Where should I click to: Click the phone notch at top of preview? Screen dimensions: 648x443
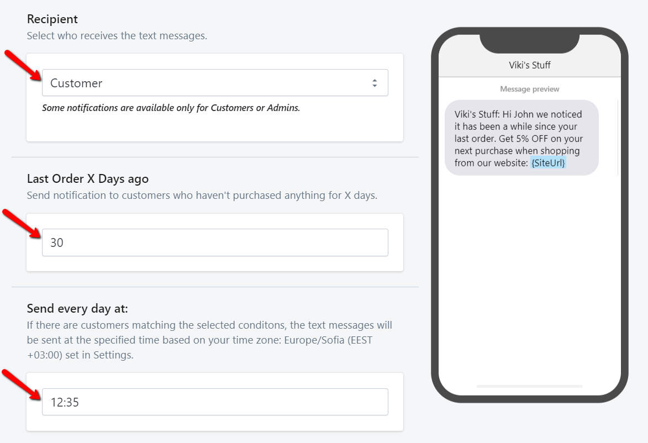[529, 41]
